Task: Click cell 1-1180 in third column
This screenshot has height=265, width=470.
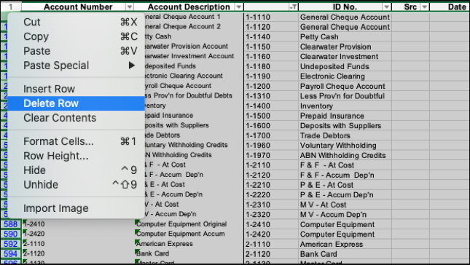Action: pyautogui.click(x=271, y=66)
